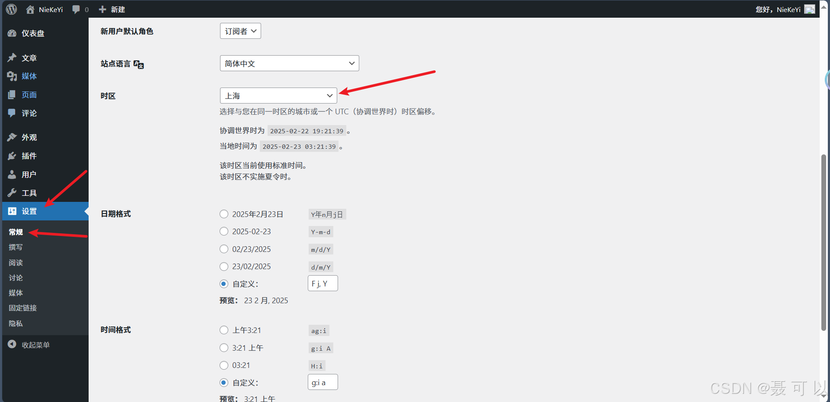Click the home icon beside NieKeYi
Screen dimensions: 830x402
point(30,9)
